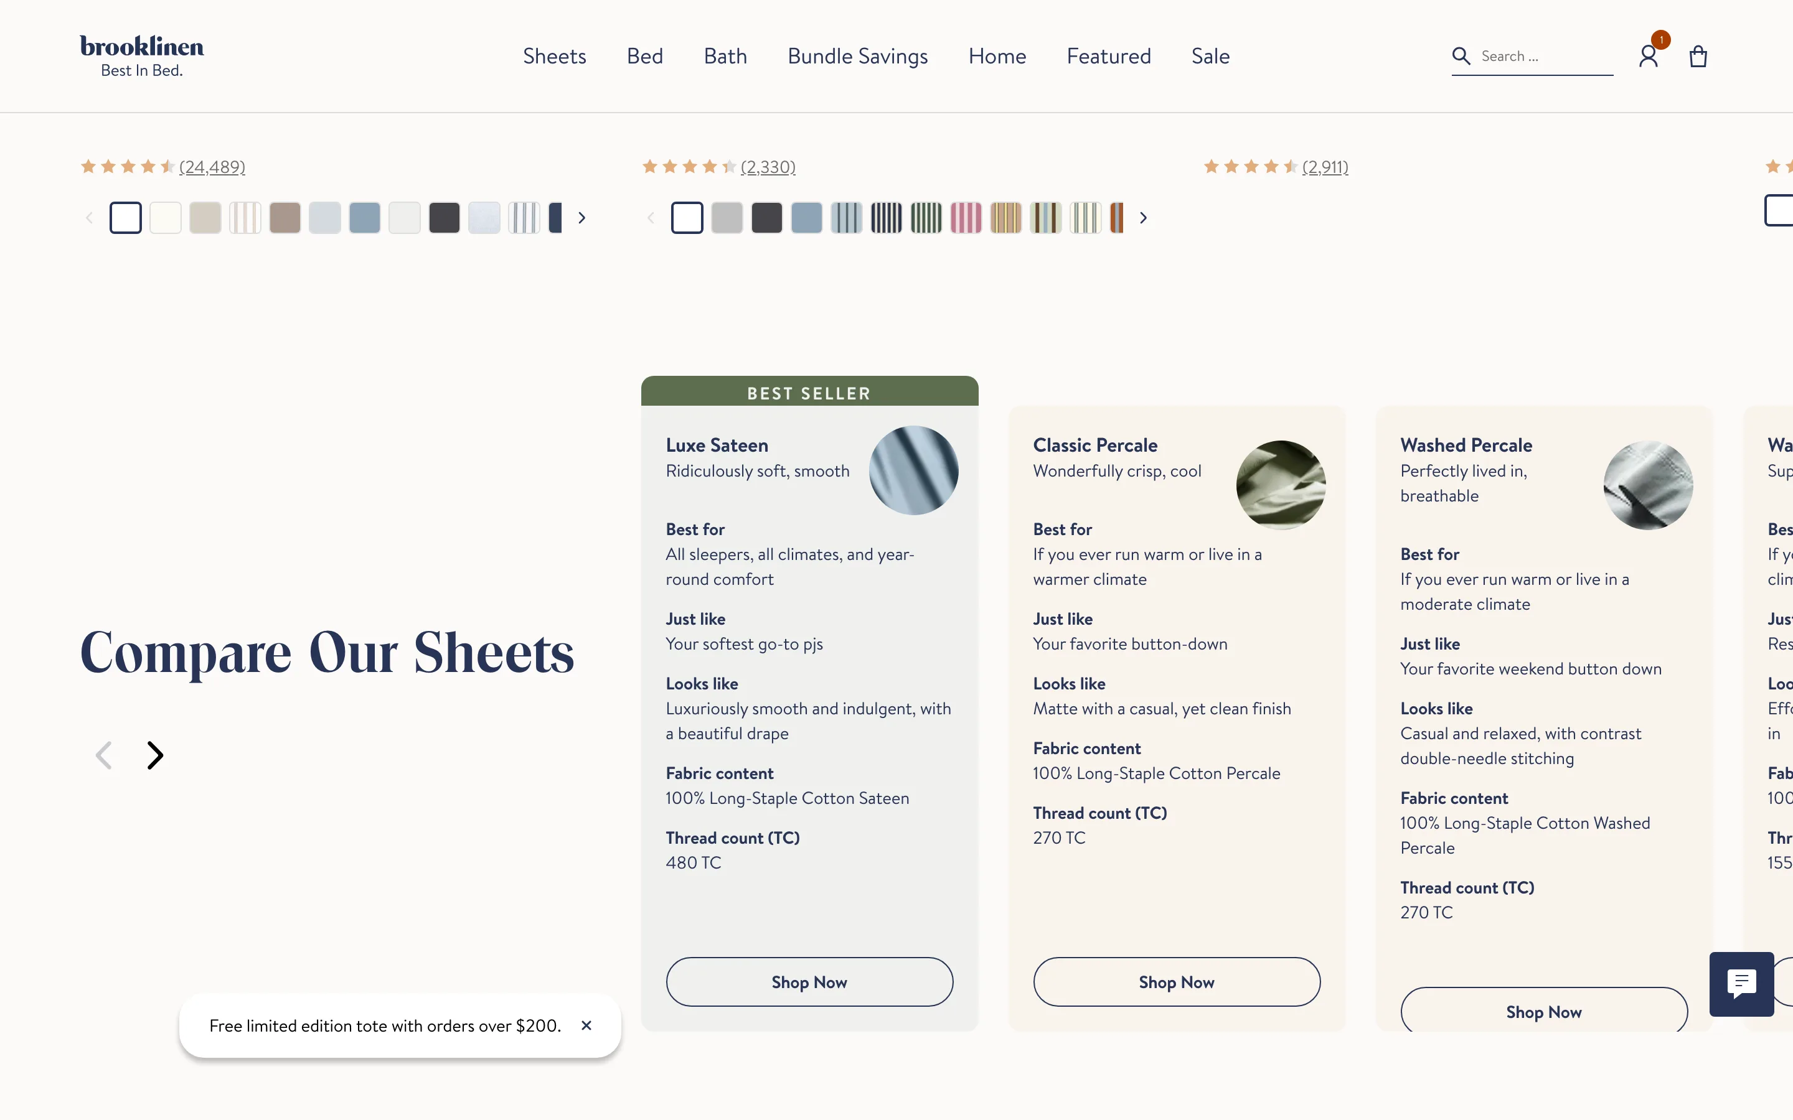Go to next Compare Our Sheets slide
This screenshot has height=1120, width=1793.
tap(154, 755)
